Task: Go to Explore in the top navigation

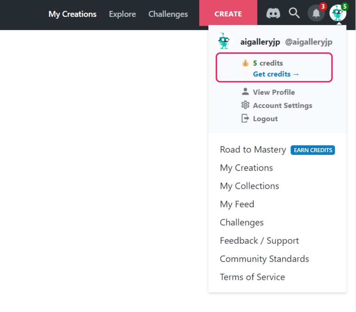Action: pos(122,14)
